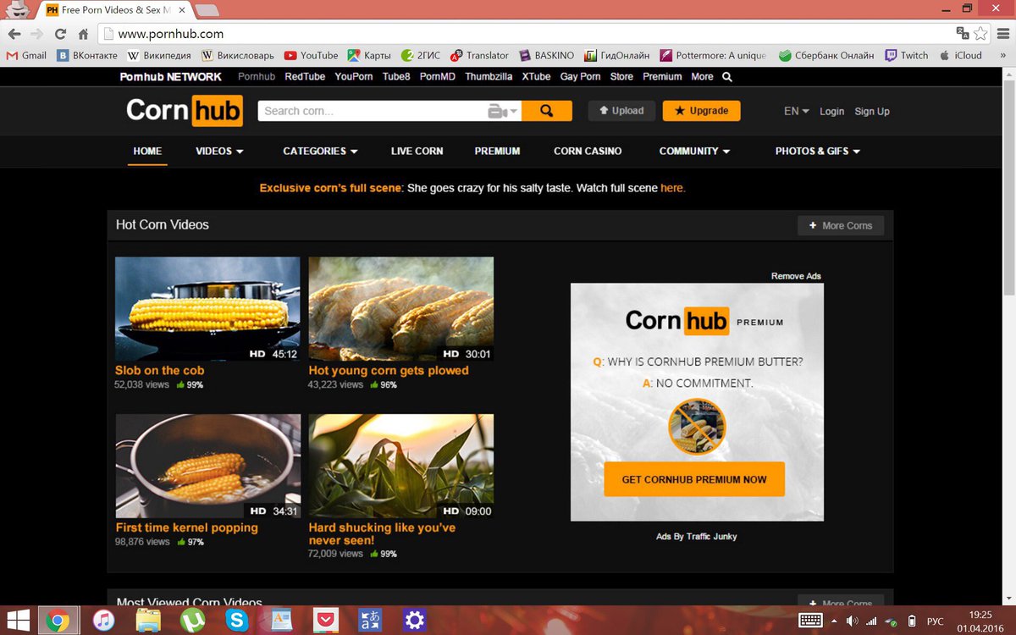Click Sign Up link
The width and height of the screenshot is (1016, 635).
(872, 111)
